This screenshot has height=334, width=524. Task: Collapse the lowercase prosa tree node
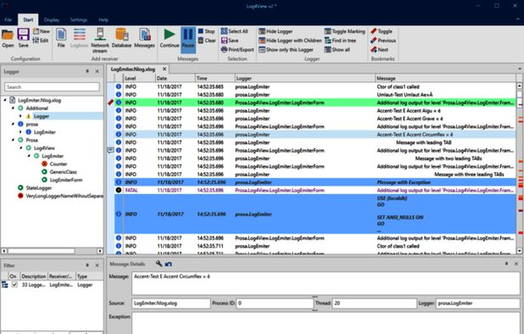point(13,124)
